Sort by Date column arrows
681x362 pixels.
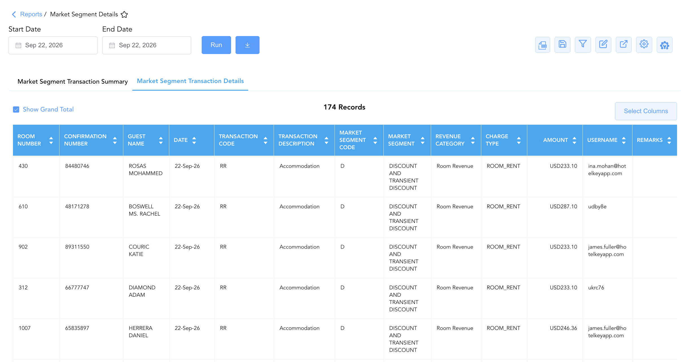point(194,140)
